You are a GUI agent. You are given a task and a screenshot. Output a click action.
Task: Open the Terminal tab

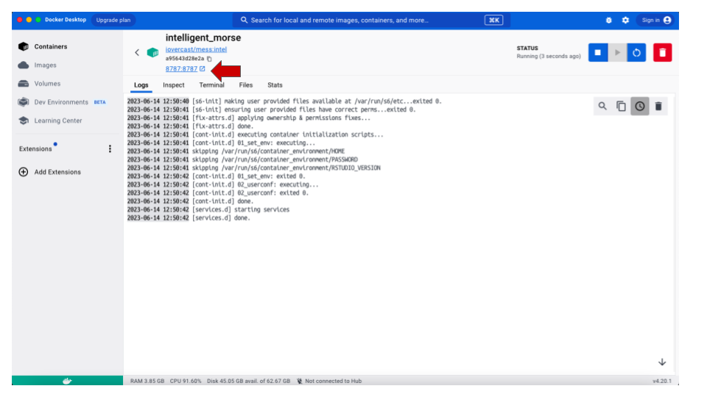(x=211, y=85)
